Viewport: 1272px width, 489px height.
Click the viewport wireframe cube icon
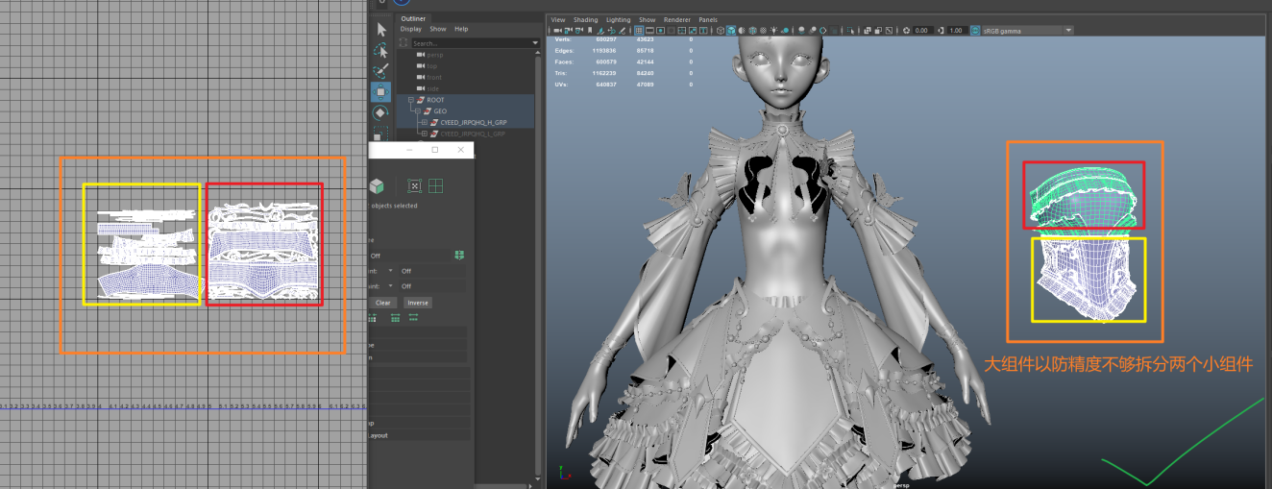click(720, 31)
